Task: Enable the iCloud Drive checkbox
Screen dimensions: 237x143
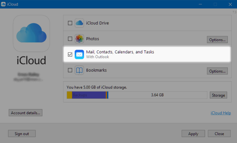Action: coord(70,23)
